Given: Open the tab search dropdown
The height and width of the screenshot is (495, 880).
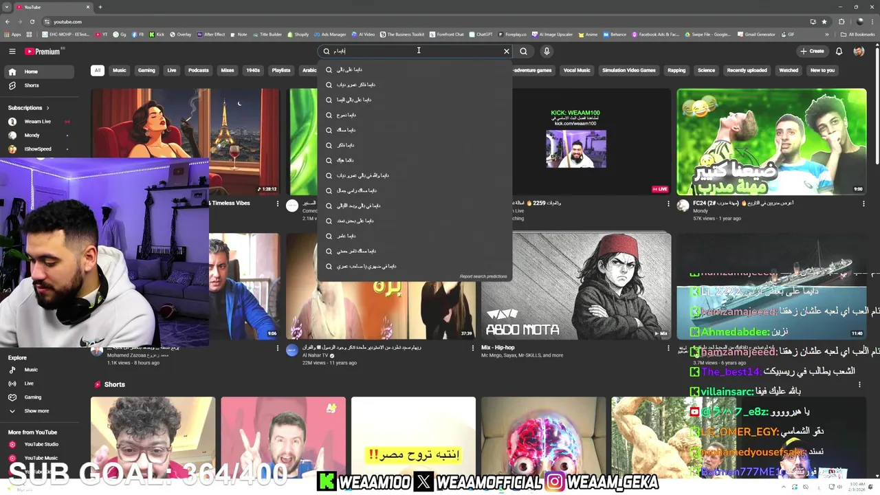Looking at the screenshot, I should tap(7, 7).
